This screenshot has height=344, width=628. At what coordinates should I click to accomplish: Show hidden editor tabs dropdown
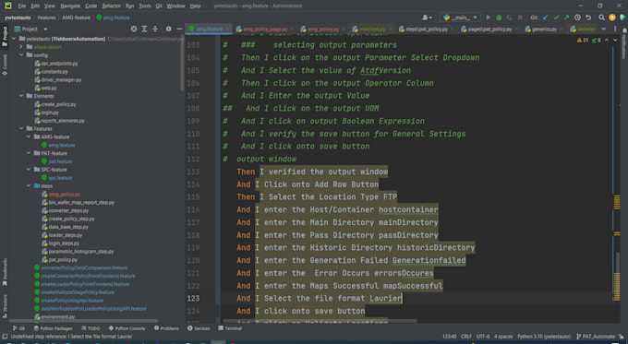[604, 30]
